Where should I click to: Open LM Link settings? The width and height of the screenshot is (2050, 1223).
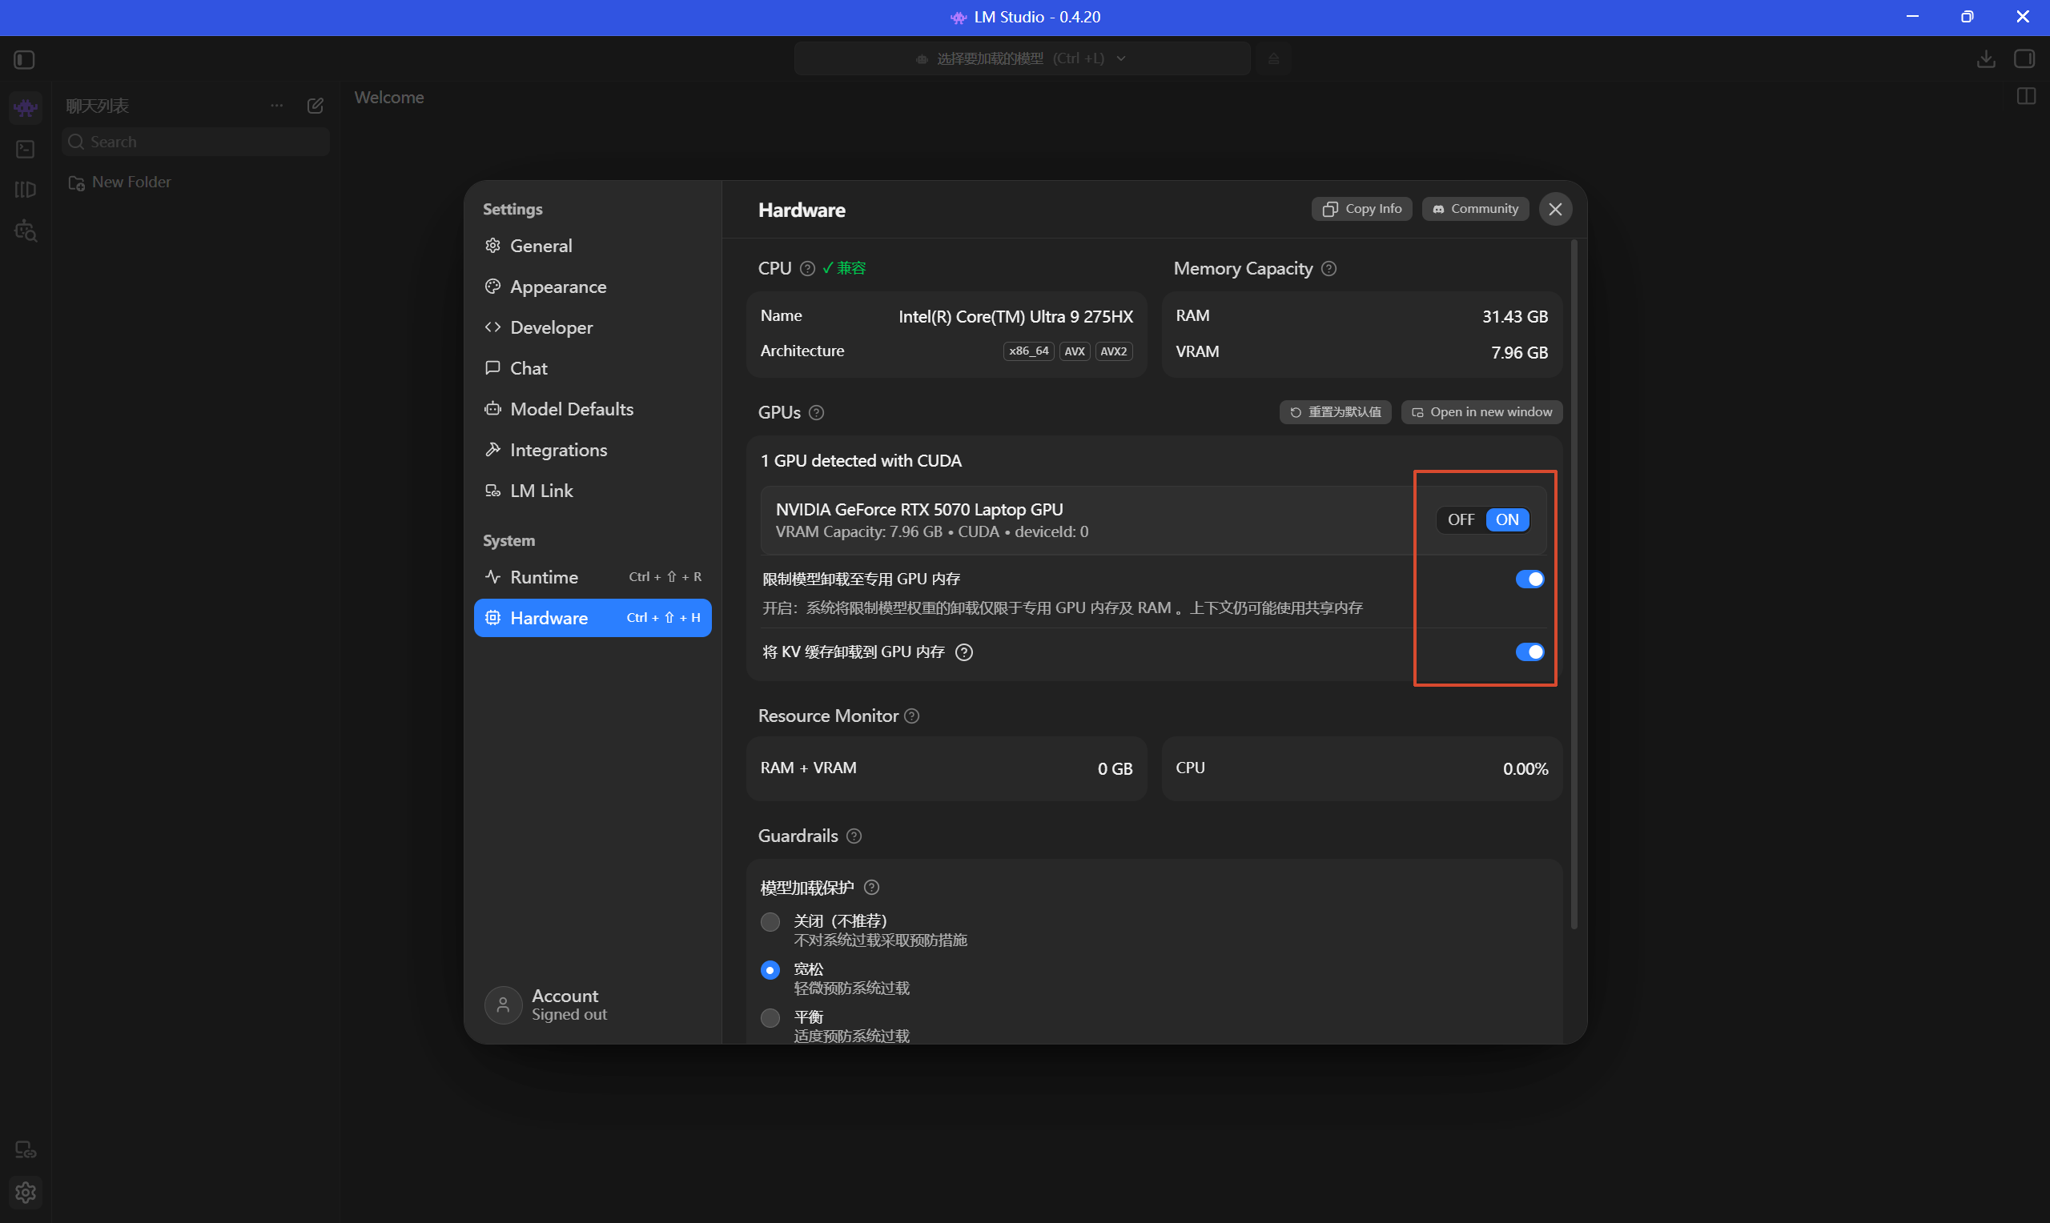593,491
